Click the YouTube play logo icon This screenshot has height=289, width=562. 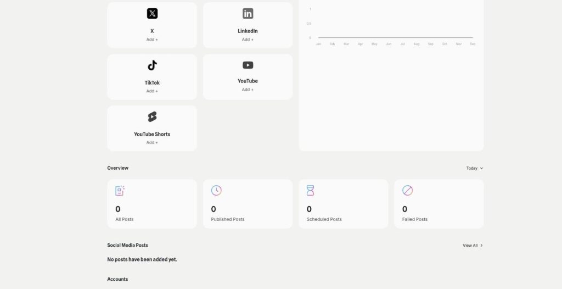click(x=248, y=65)
